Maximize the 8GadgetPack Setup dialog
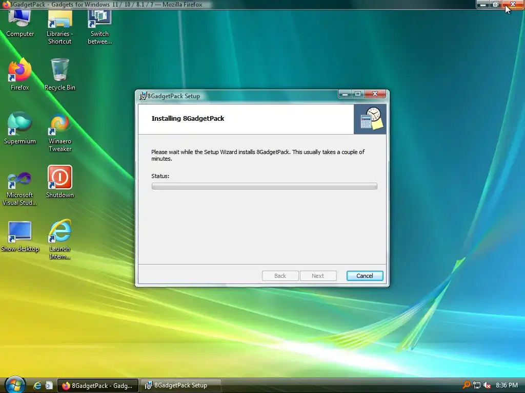The image size is (525, 393). pos(357,94)
